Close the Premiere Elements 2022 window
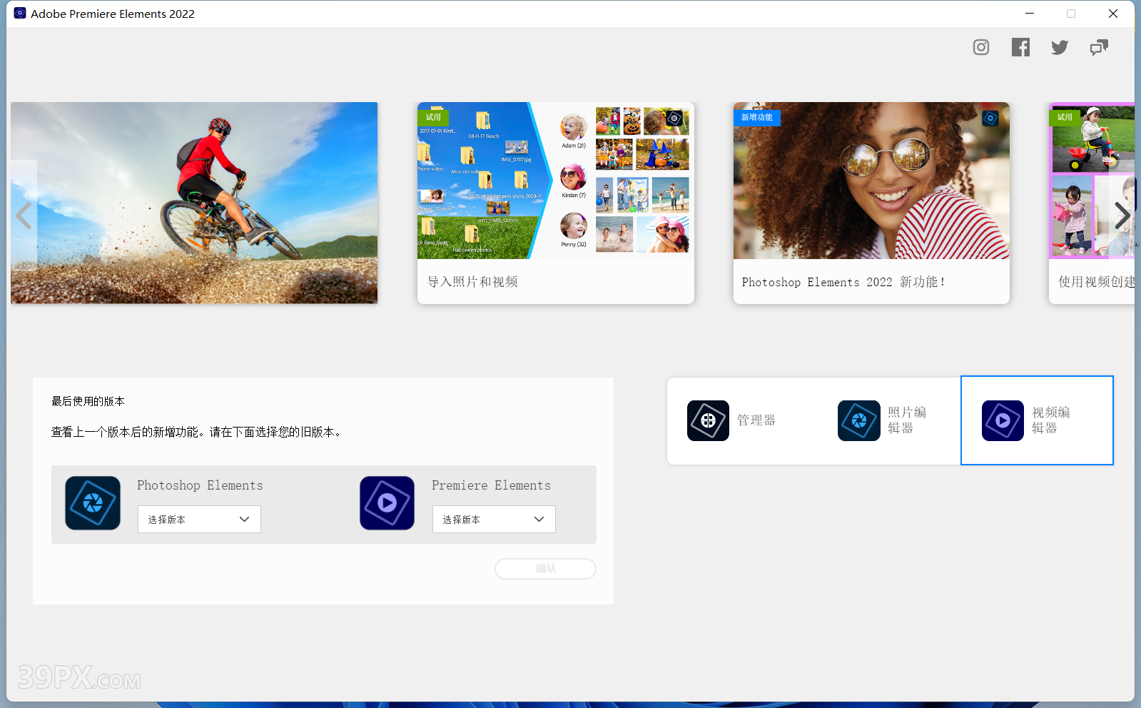This screenshot has height=708, width=1141. 1112,14
